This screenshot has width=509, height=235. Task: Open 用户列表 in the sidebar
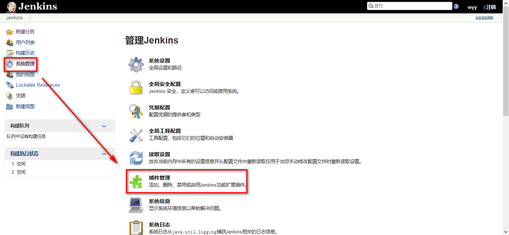coord(25,42)
